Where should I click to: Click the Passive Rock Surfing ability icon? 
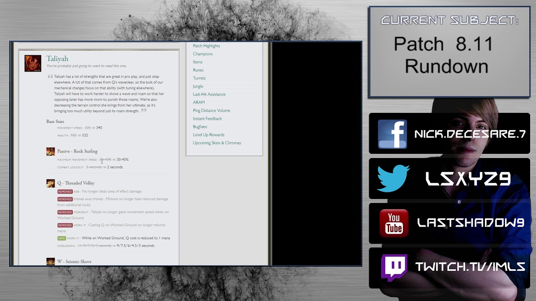[50, 151]
